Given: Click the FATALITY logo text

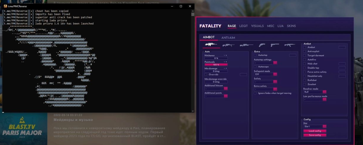Looking at the screenshot, I should 210,26.
